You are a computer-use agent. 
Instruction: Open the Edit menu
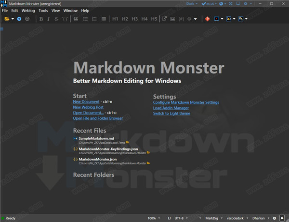pos(14,11)
